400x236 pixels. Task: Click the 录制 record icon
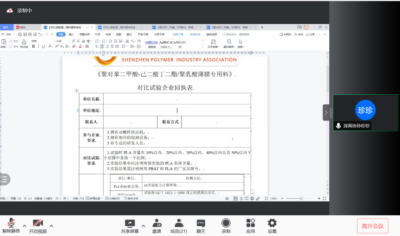[x=226, y=223]
